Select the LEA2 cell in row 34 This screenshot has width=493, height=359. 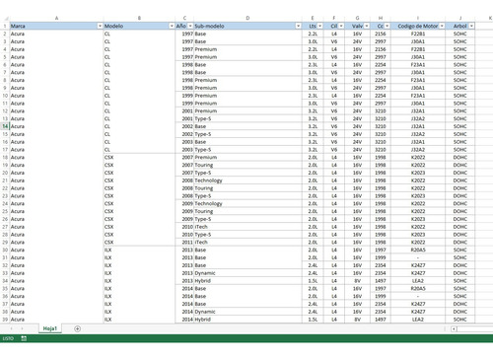(x=418, y=281)
